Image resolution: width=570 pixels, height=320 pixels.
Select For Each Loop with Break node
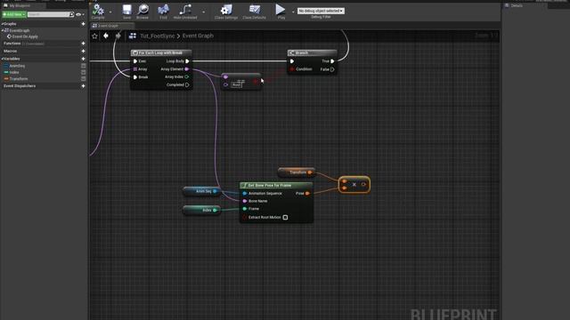tap(161, 53)
